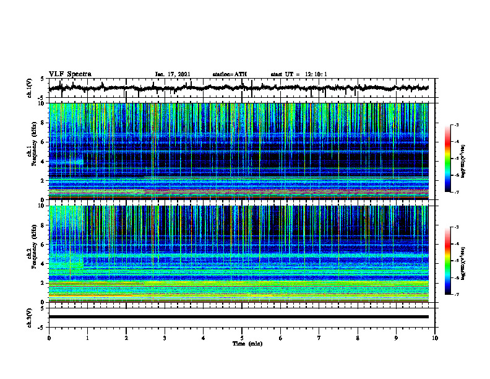Click time axis tick label '2'
This screenshot has width=490, height=379.
(x=126, y=338)
